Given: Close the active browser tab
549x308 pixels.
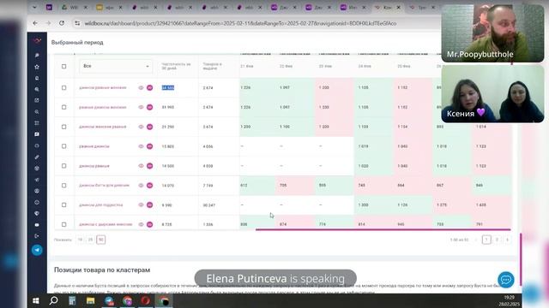Looking at the screenshot, I should point(398,8).
